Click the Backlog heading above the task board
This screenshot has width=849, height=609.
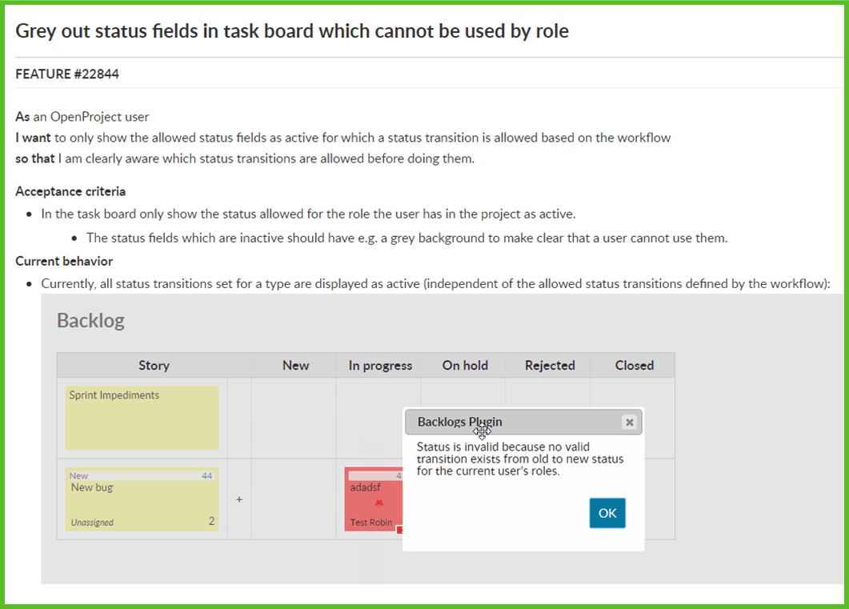click(x=90, y=319)
